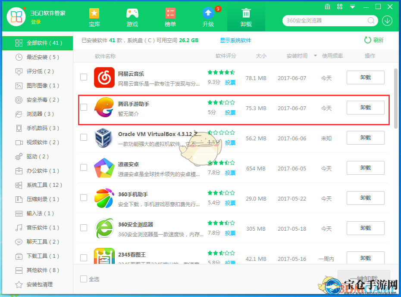Select 手机数码 (3) category
401x297 pixels.
click(x=38, y=128)
